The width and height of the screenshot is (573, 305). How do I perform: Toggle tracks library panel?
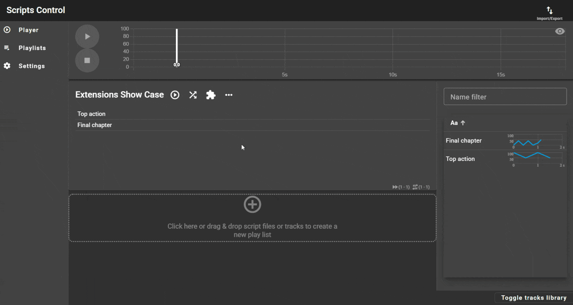coord(534,298)
